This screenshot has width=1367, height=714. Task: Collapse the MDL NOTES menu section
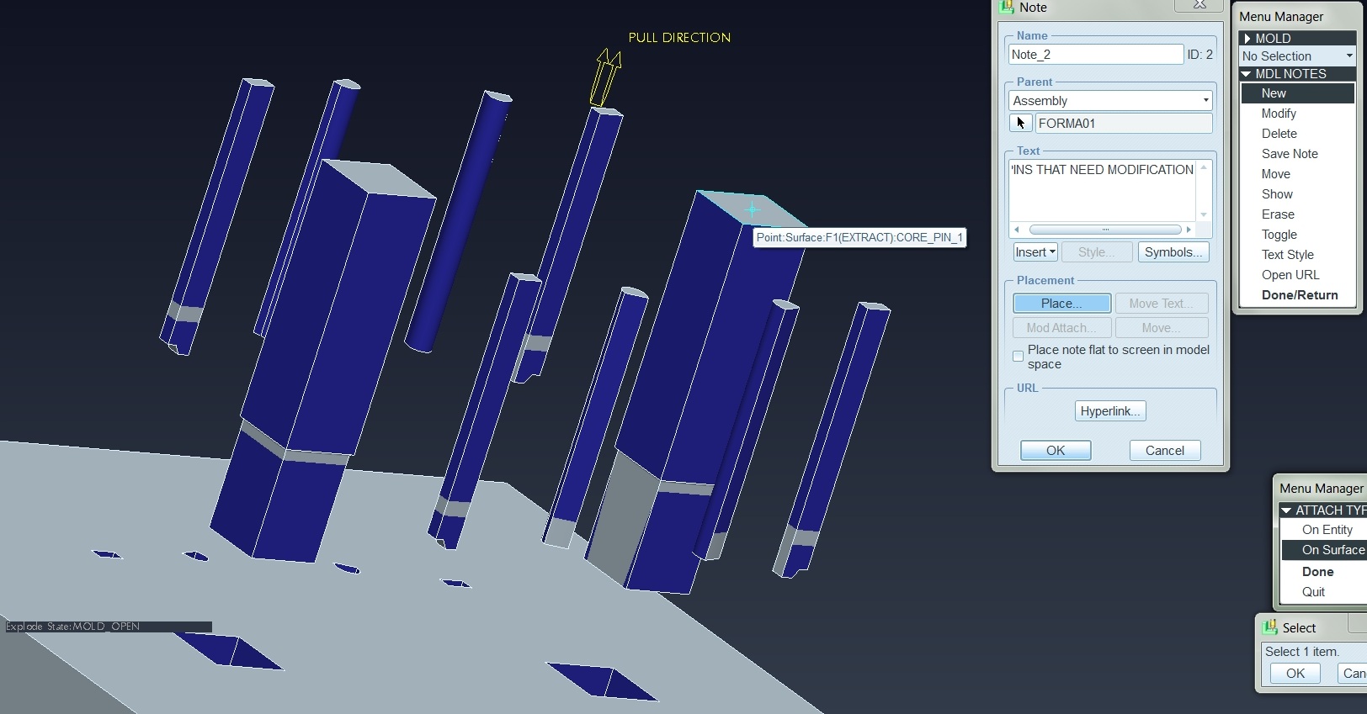(x=1247, y=74)
